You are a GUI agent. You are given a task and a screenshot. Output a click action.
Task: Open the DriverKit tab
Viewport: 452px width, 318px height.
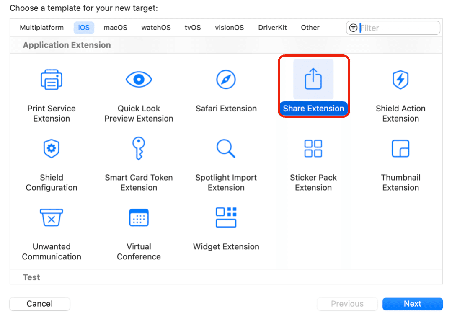(272, 28)
